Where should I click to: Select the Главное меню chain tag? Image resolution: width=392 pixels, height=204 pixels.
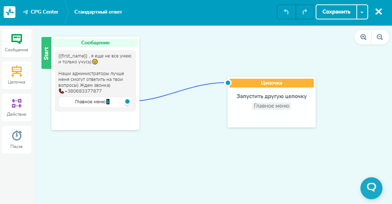point(272,106)
